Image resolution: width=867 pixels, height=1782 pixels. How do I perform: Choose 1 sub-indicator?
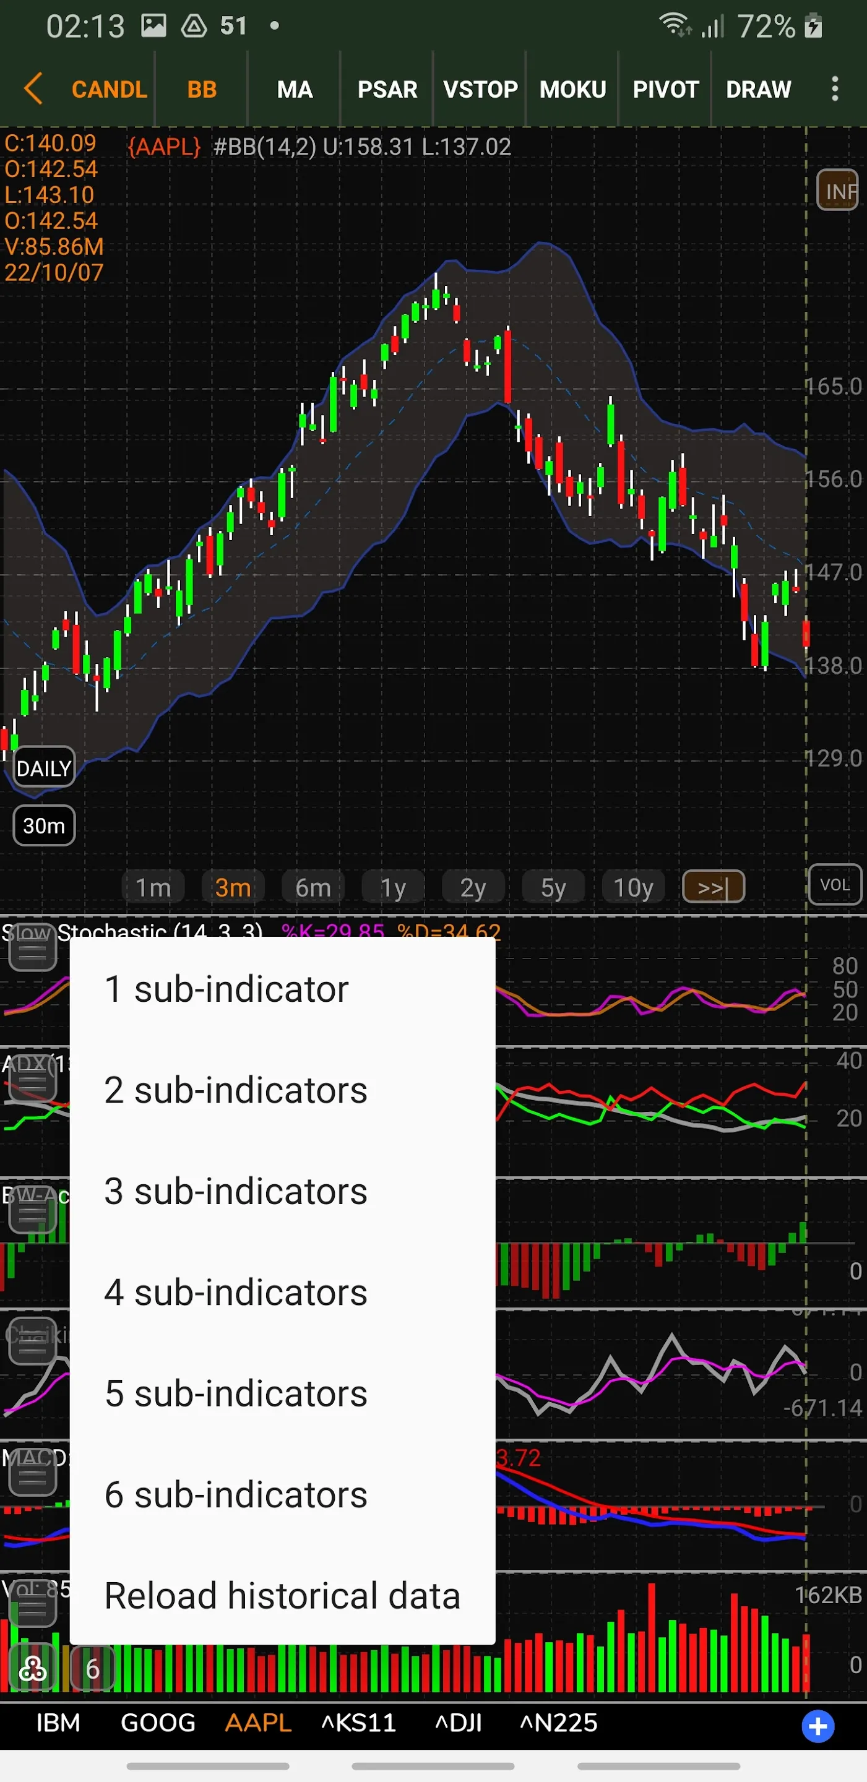(x=282, y=989)
